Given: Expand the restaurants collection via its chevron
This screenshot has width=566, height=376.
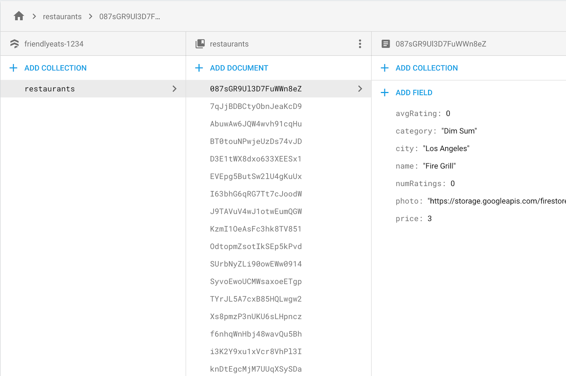Looking at the screenshot, I should 174,89.
